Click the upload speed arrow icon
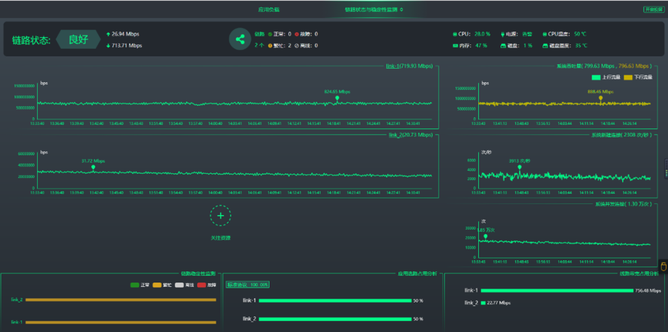This screenshot has width=668, height=332. tap(109, 34)
